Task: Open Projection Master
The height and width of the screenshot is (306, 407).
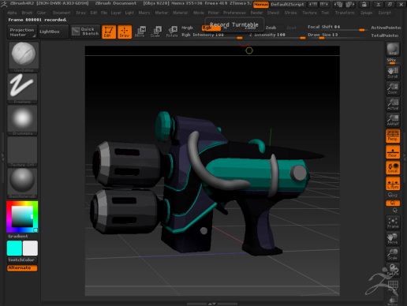Action: coord(22,32)
